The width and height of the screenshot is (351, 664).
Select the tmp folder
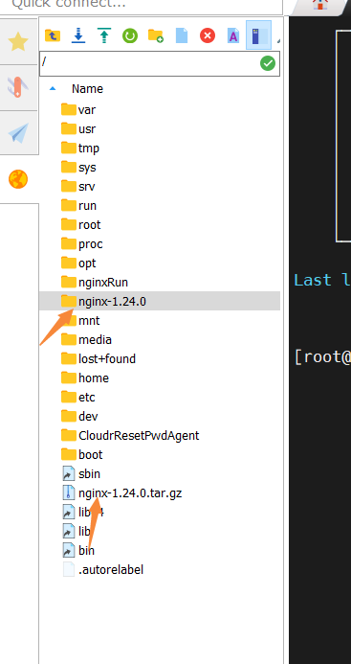pos(80,149)
